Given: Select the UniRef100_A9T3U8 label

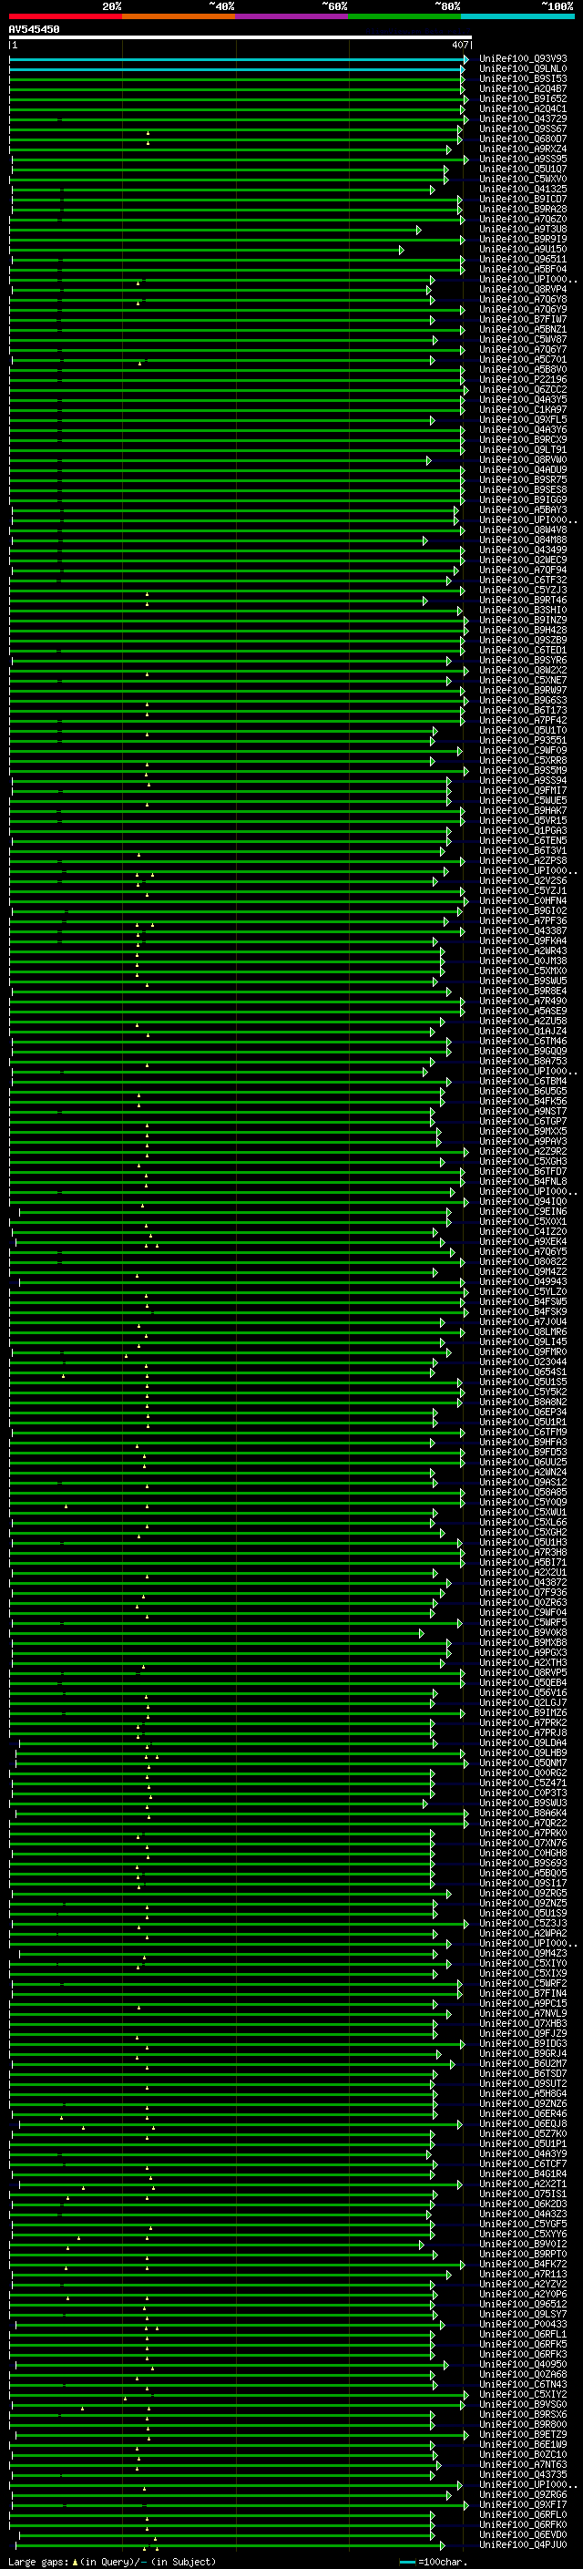Looking at the screenshot, I should pyautogui.click(x=523, y=229).
